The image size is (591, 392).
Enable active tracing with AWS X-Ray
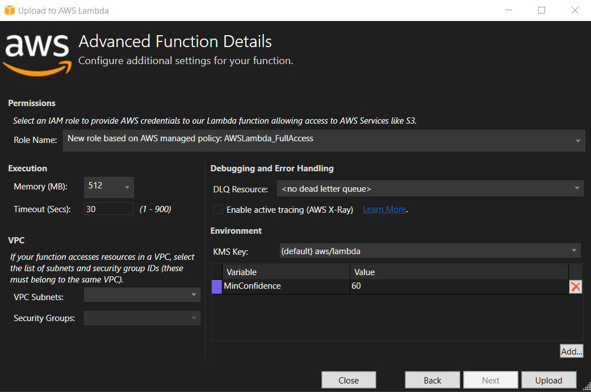pos(218,209)
